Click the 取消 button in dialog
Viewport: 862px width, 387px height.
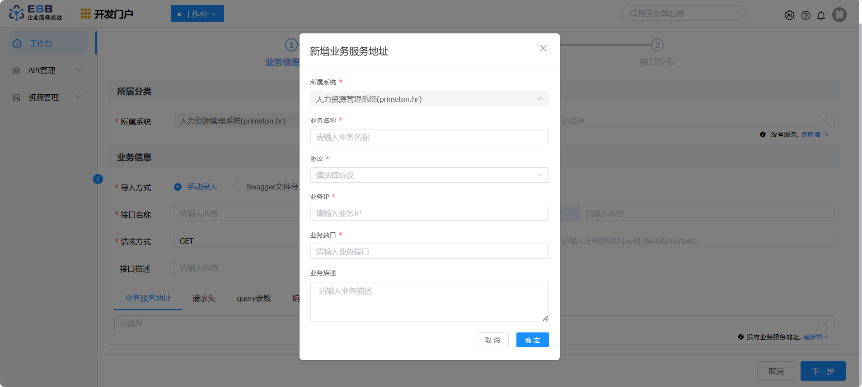492,340
